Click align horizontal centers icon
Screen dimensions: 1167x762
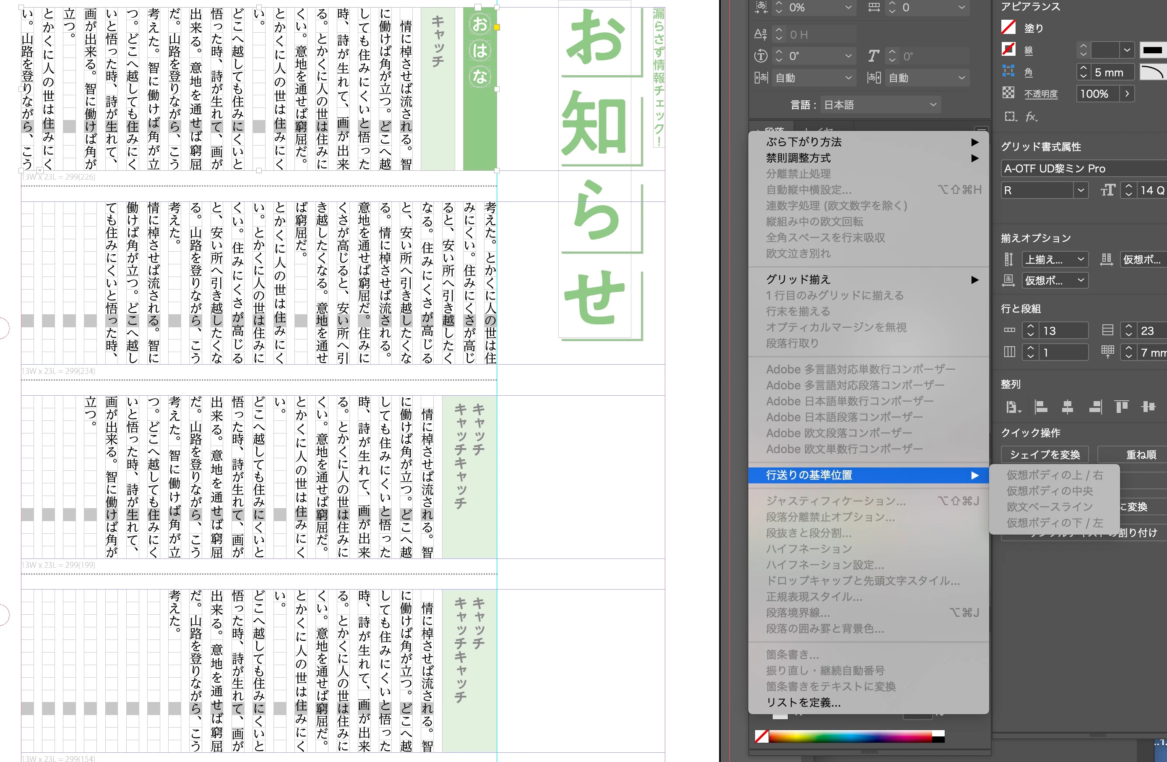pyautogui.click(x=1068, y=407)
